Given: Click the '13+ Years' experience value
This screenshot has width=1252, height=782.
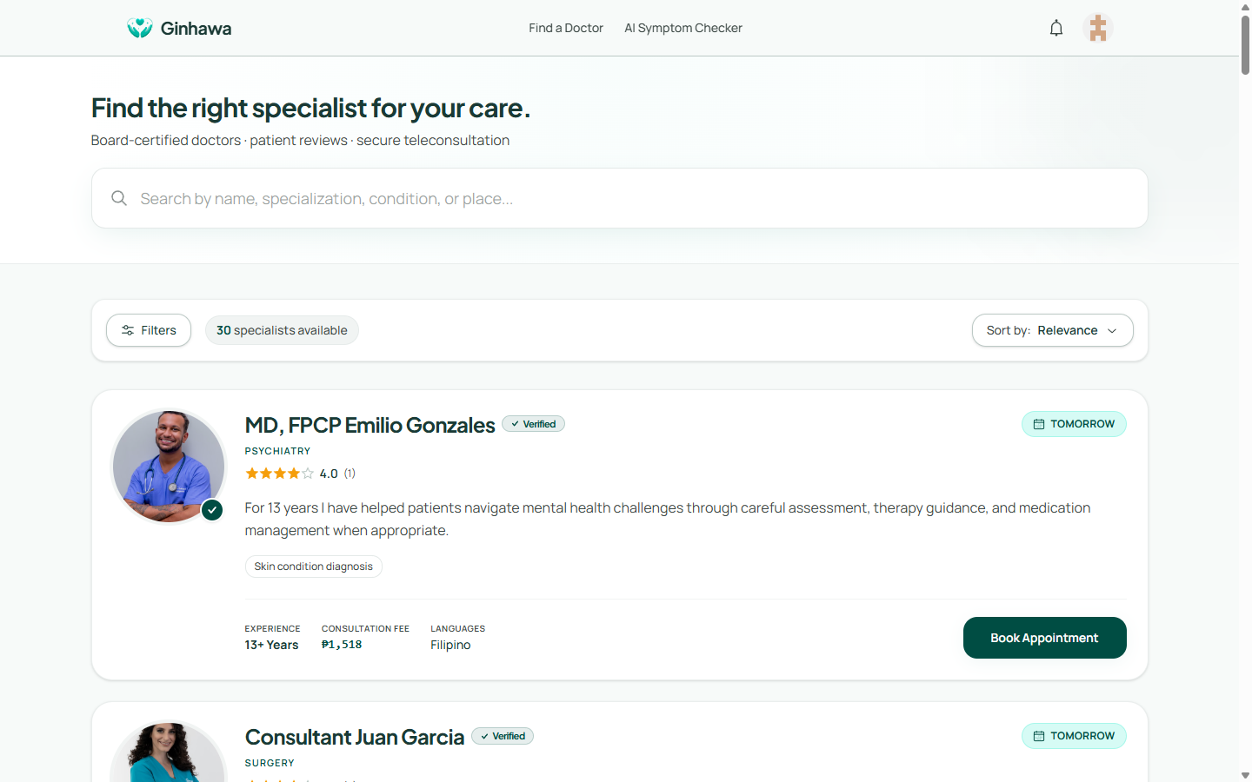Looking at the screenshot, I should pyautogui.click(x=271, y=645).
